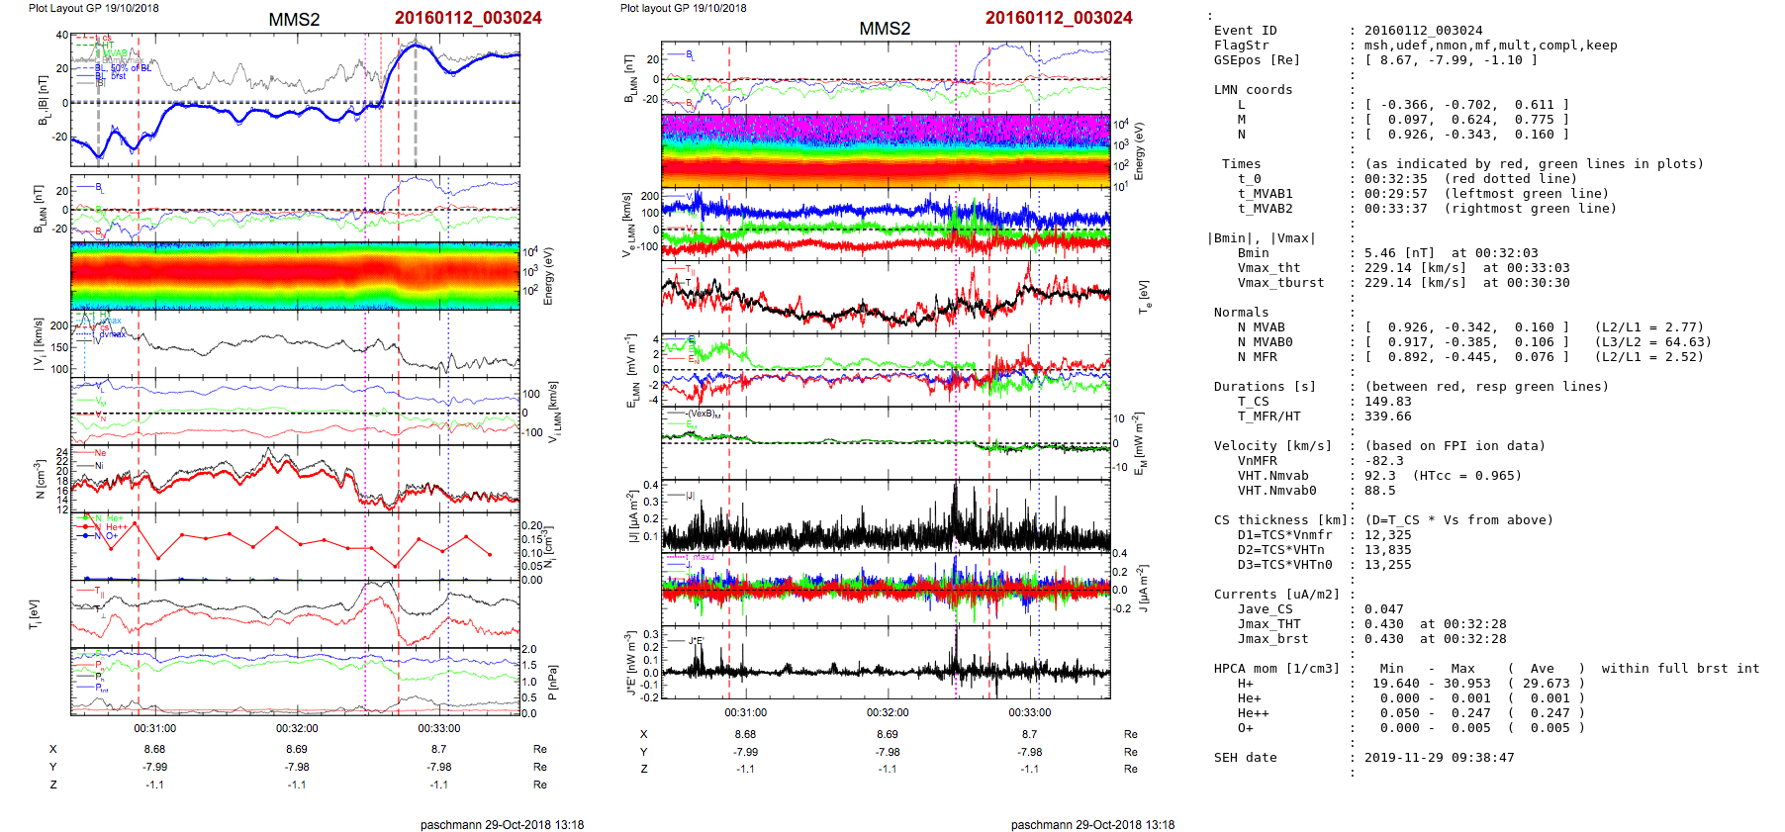Click the electron energy spectrogram in the right plot
The height and width of the screenshot is (832, 1785).
click(886, 150)
